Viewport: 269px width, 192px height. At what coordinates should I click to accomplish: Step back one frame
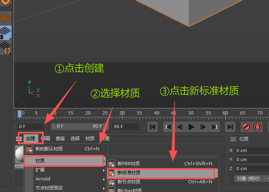tap(180, 127)
